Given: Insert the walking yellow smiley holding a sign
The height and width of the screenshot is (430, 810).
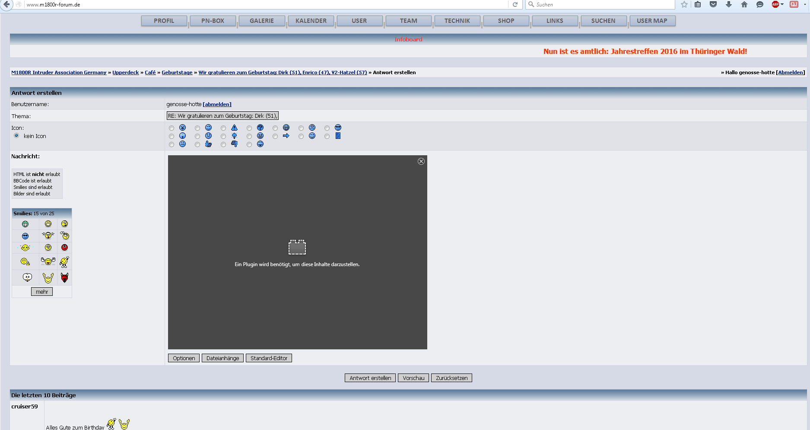Looking at the screenshot, I should pyautogui.click(x=64, y=262).
